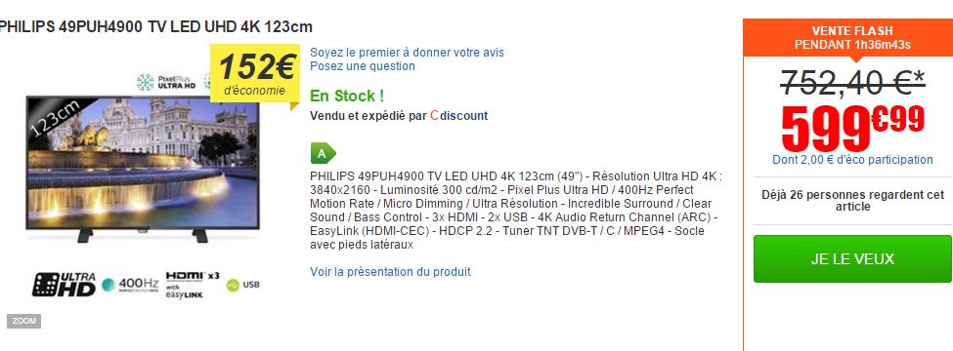Click the Philips TV product image
953x351 pixels.
tap(143, 170)
